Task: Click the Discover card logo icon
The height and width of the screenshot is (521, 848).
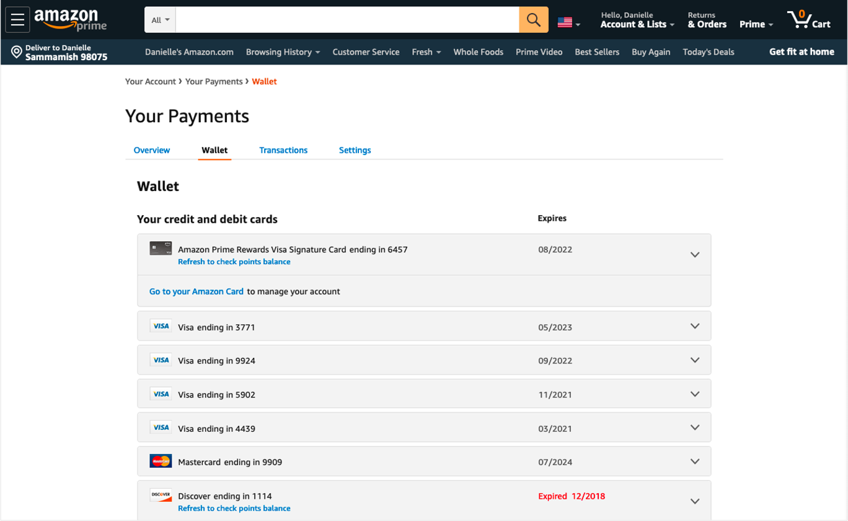Action: coord(161,495)
